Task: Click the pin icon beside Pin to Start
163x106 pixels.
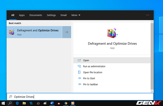Action: click(x=79, y=78)
